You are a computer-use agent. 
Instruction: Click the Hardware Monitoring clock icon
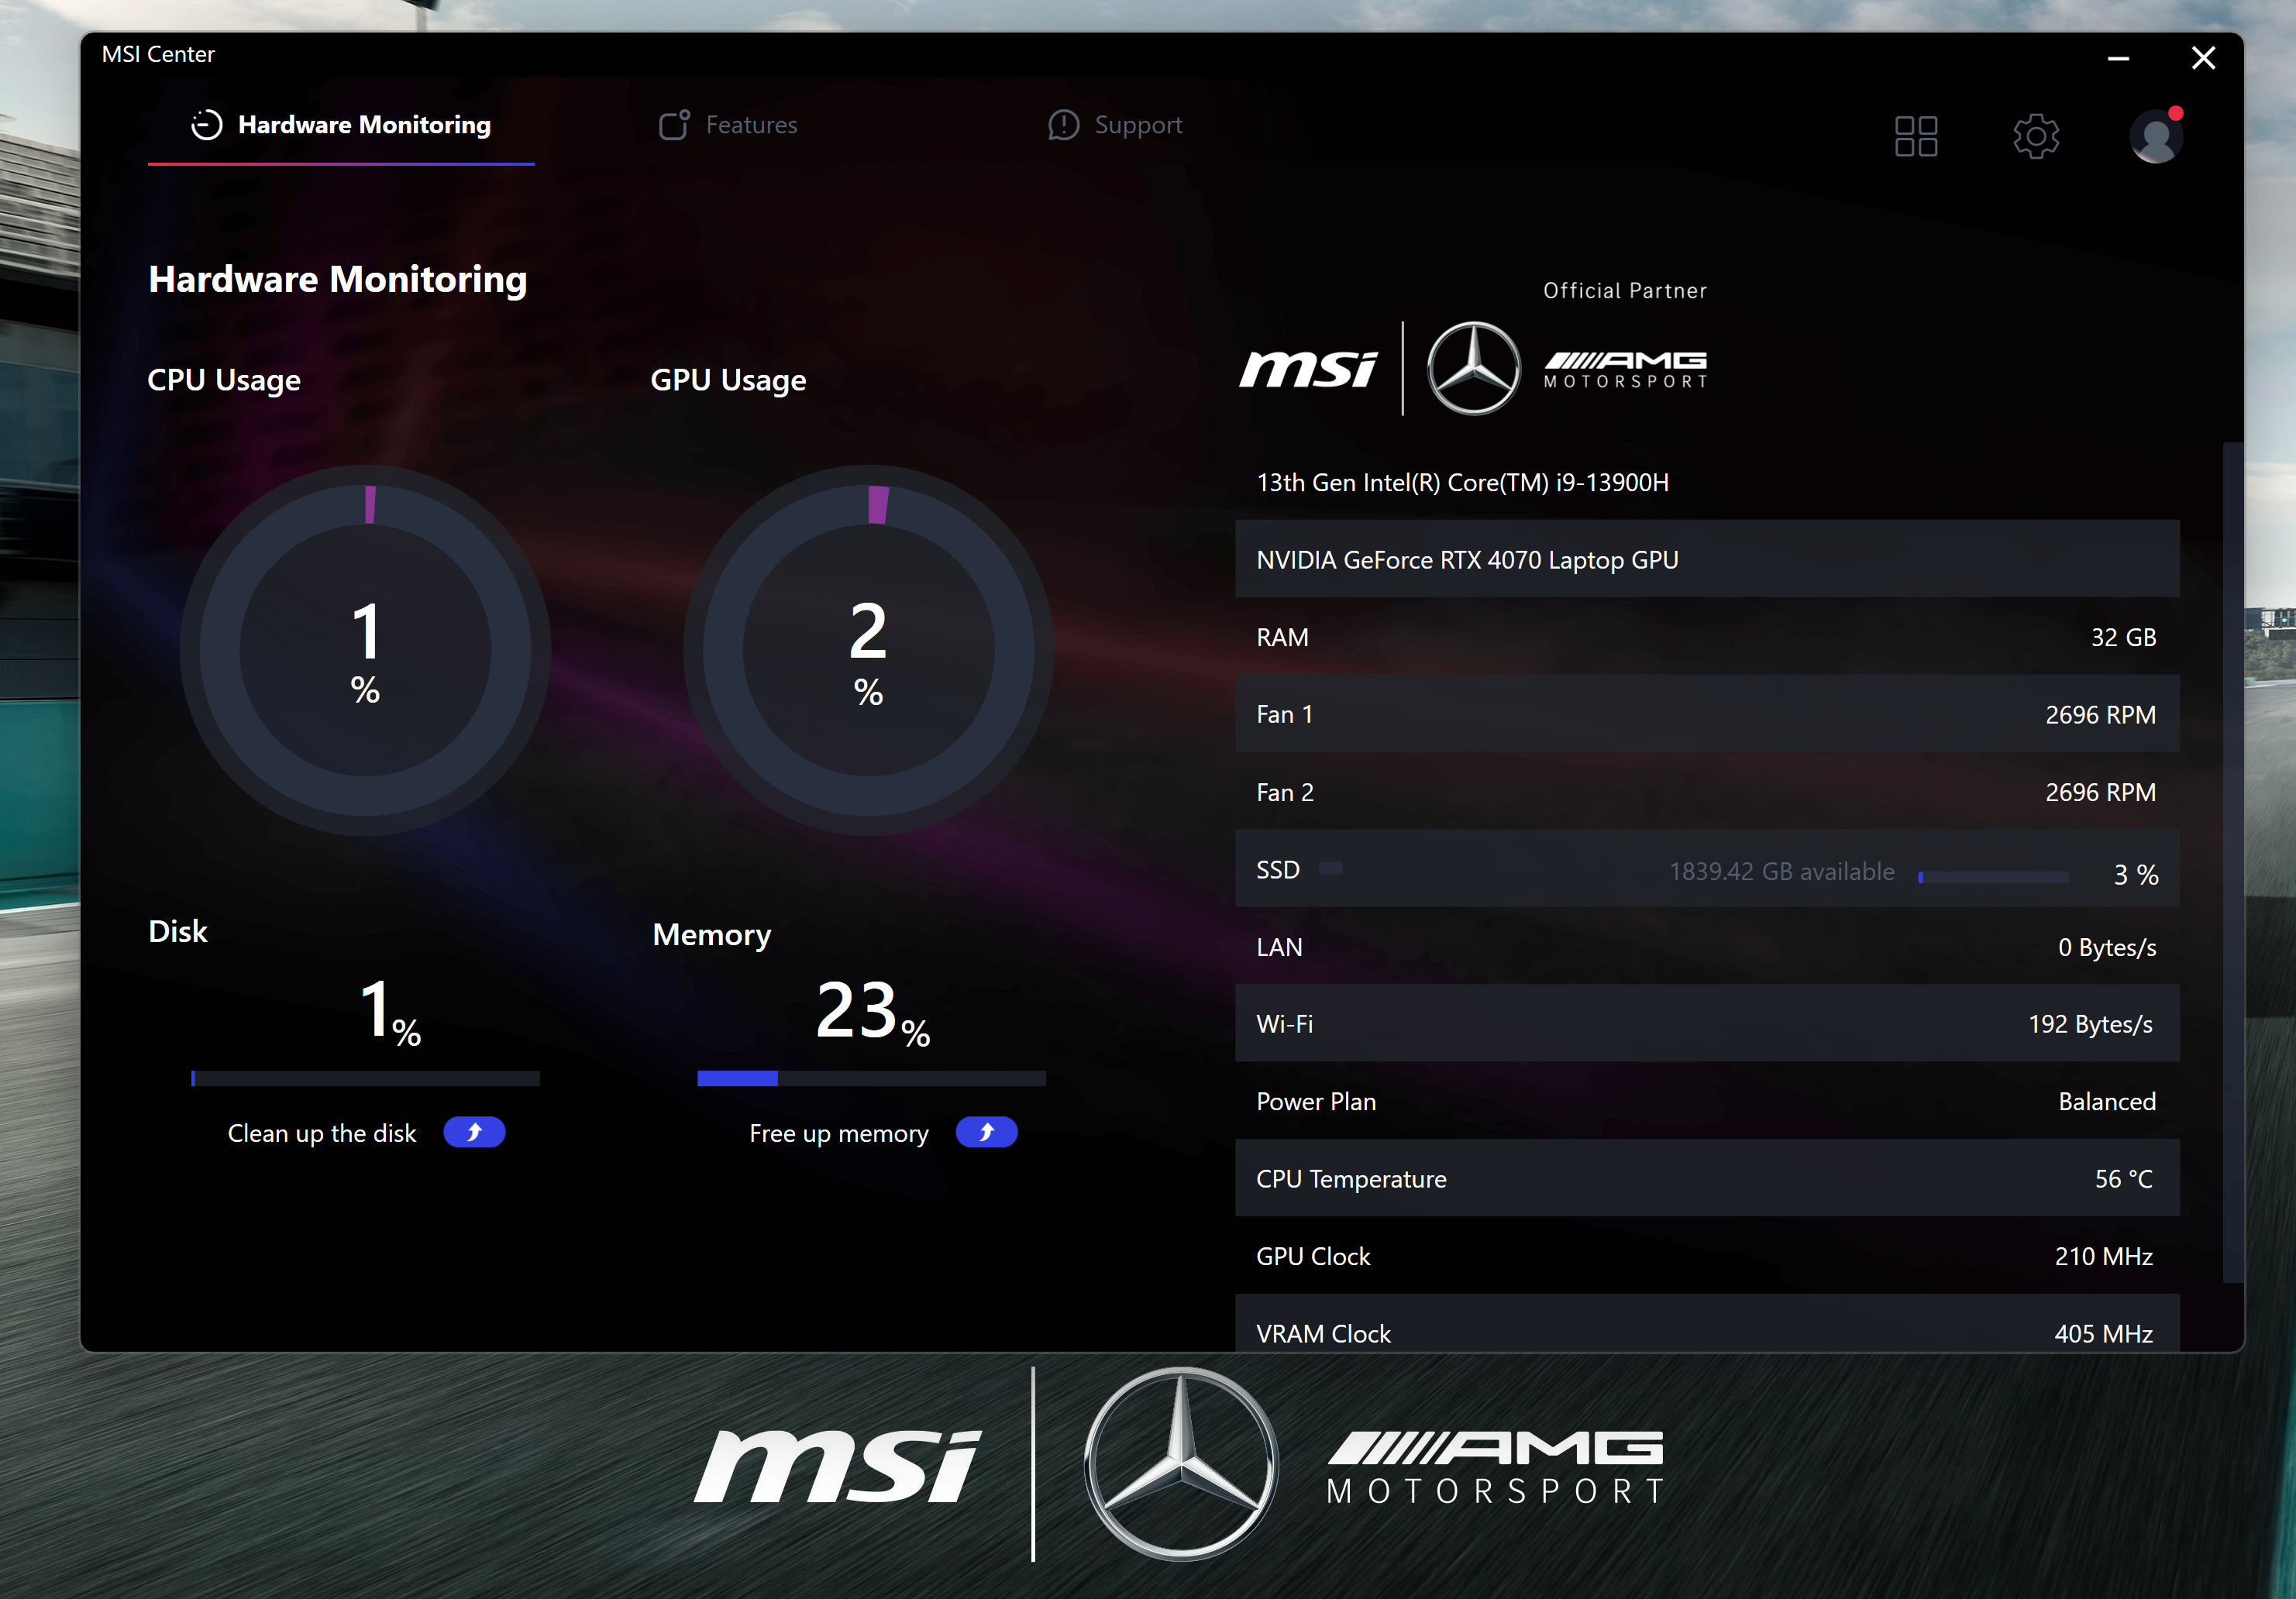point(207,125)
